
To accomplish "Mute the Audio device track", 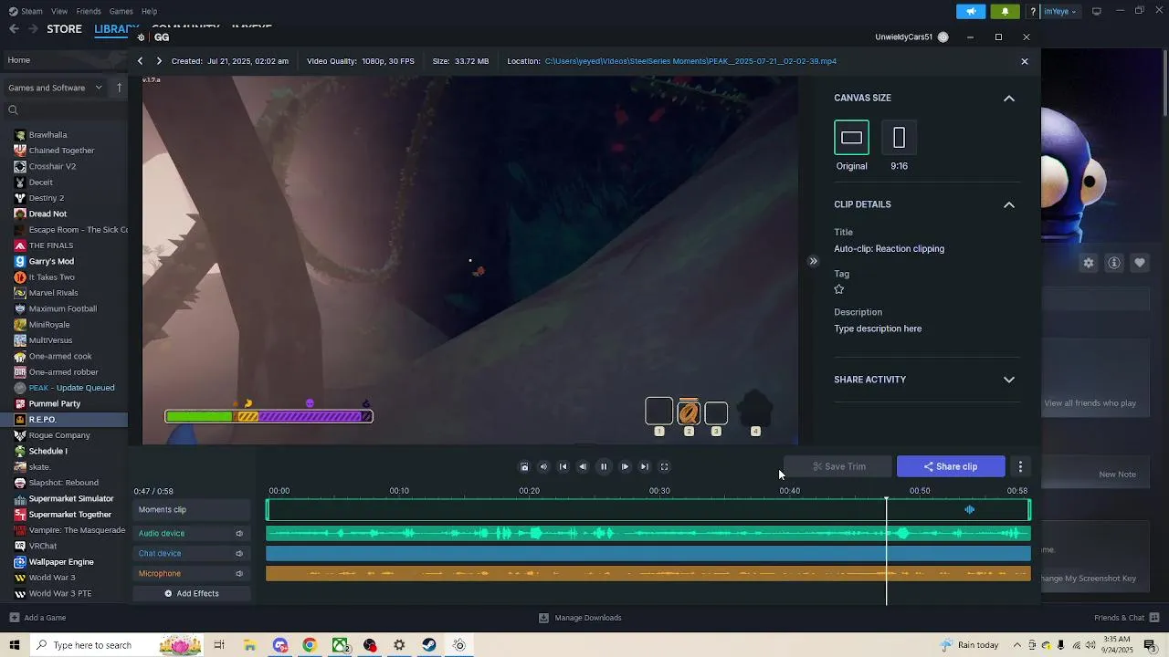I will 239,534.
